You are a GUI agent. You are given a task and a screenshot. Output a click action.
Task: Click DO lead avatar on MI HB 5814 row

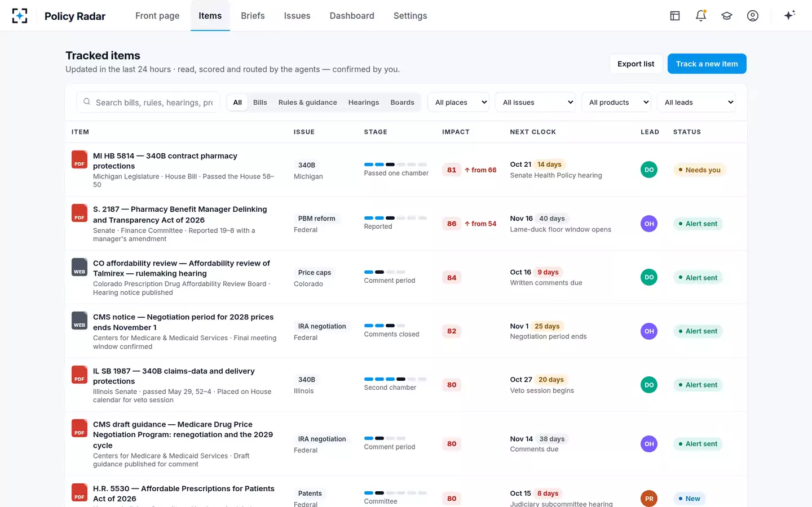649,170
